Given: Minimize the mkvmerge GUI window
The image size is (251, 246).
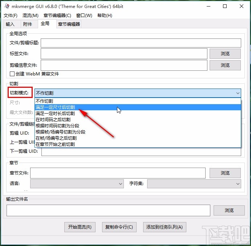Looking at the screenshot, I should [x=209, y=7].
